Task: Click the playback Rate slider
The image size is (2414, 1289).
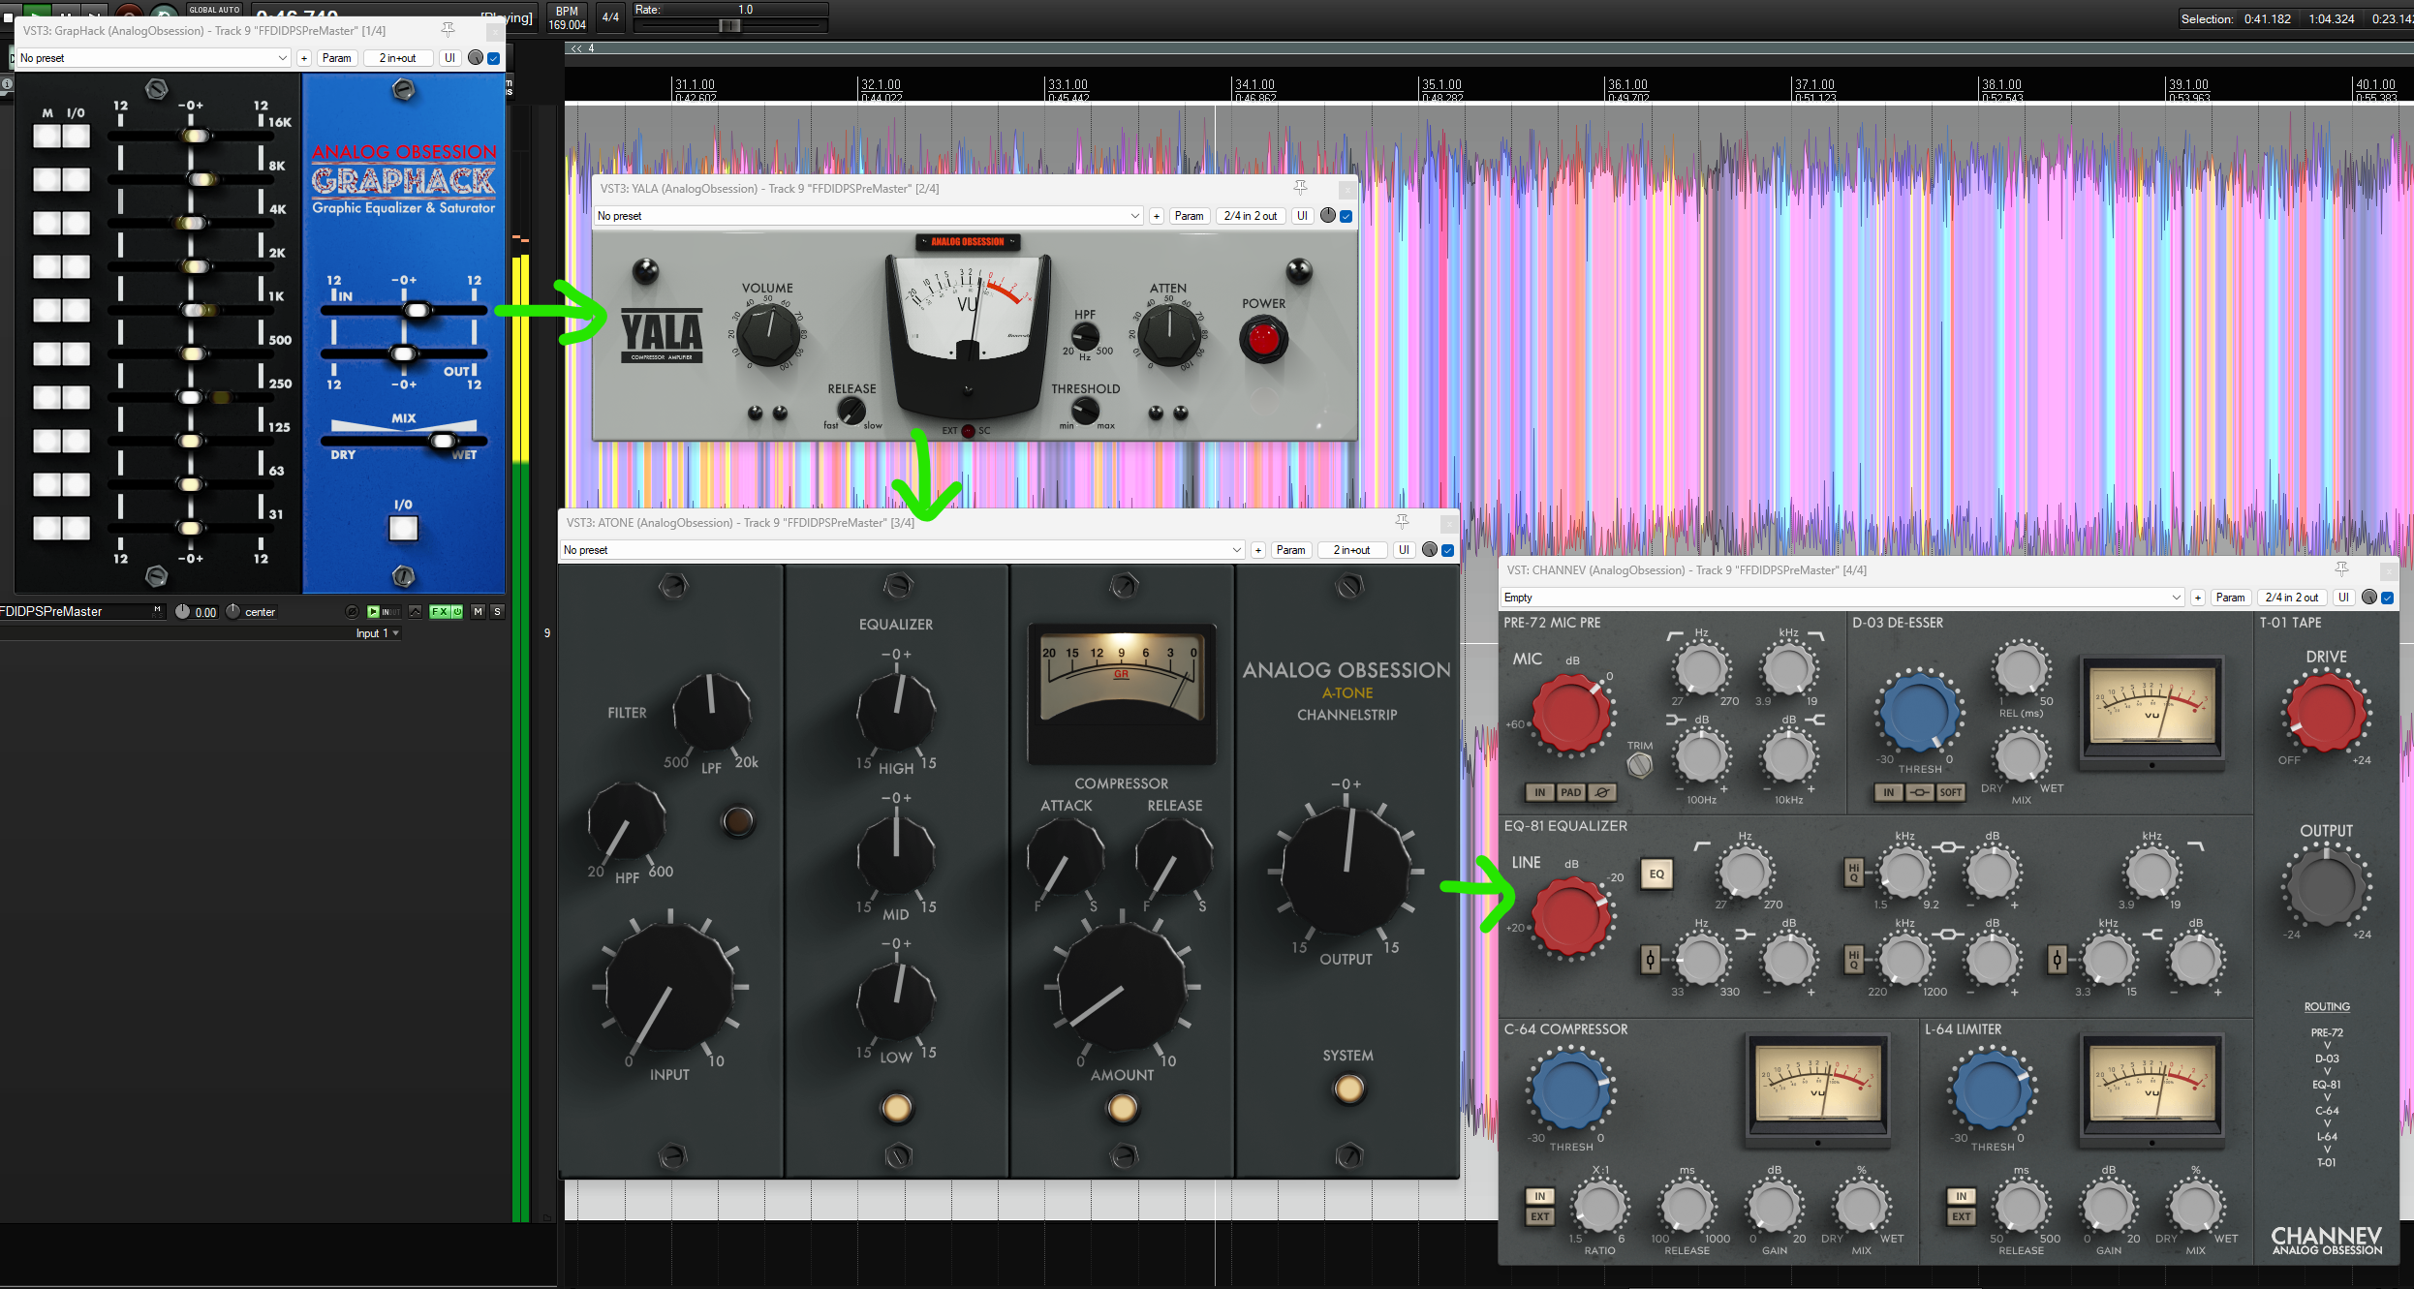Action: click(x=730, y=26)
